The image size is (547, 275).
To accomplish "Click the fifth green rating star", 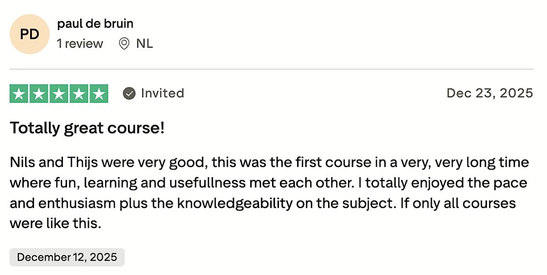I will point(98,94).
